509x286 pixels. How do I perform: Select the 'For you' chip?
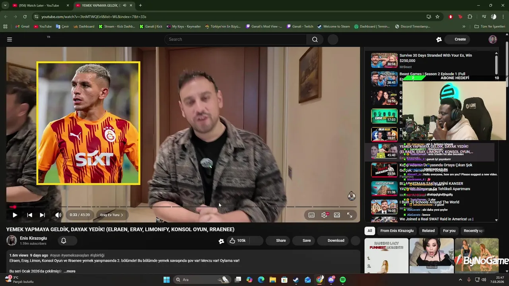pyautogui.click(x=449, y=231)
